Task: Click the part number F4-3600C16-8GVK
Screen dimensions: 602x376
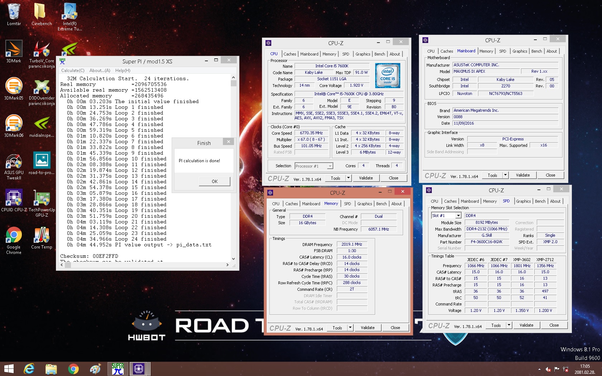Action: click(x=486, y=242)
